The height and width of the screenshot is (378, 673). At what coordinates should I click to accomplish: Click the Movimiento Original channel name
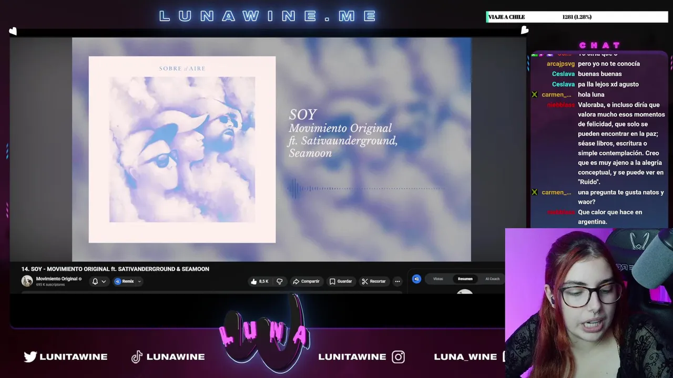point(57,279)
